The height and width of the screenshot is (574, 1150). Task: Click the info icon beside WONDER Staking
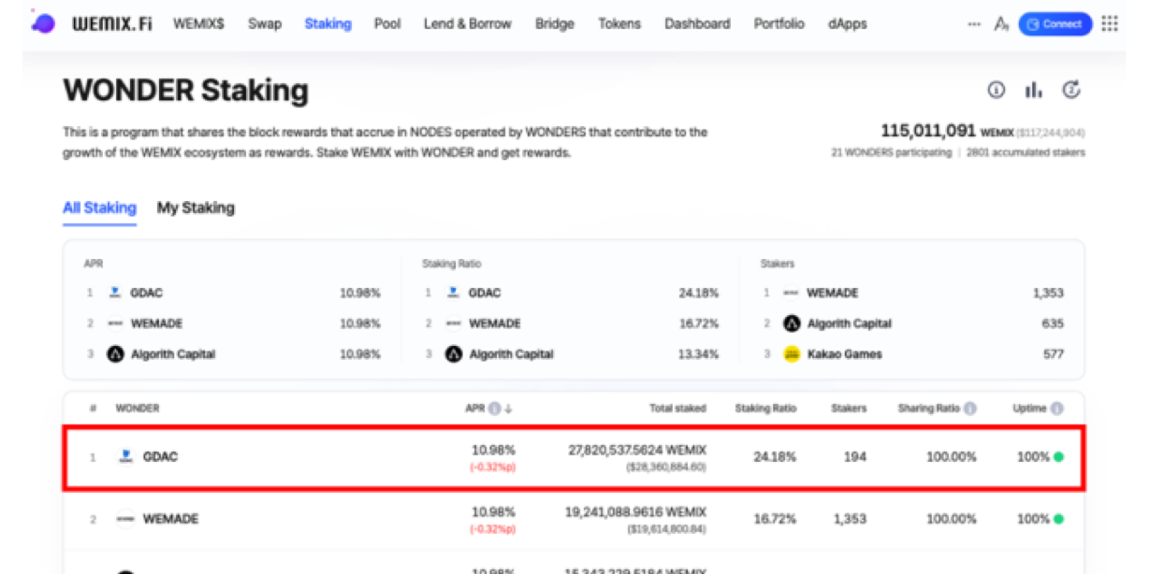click(996, 90)
